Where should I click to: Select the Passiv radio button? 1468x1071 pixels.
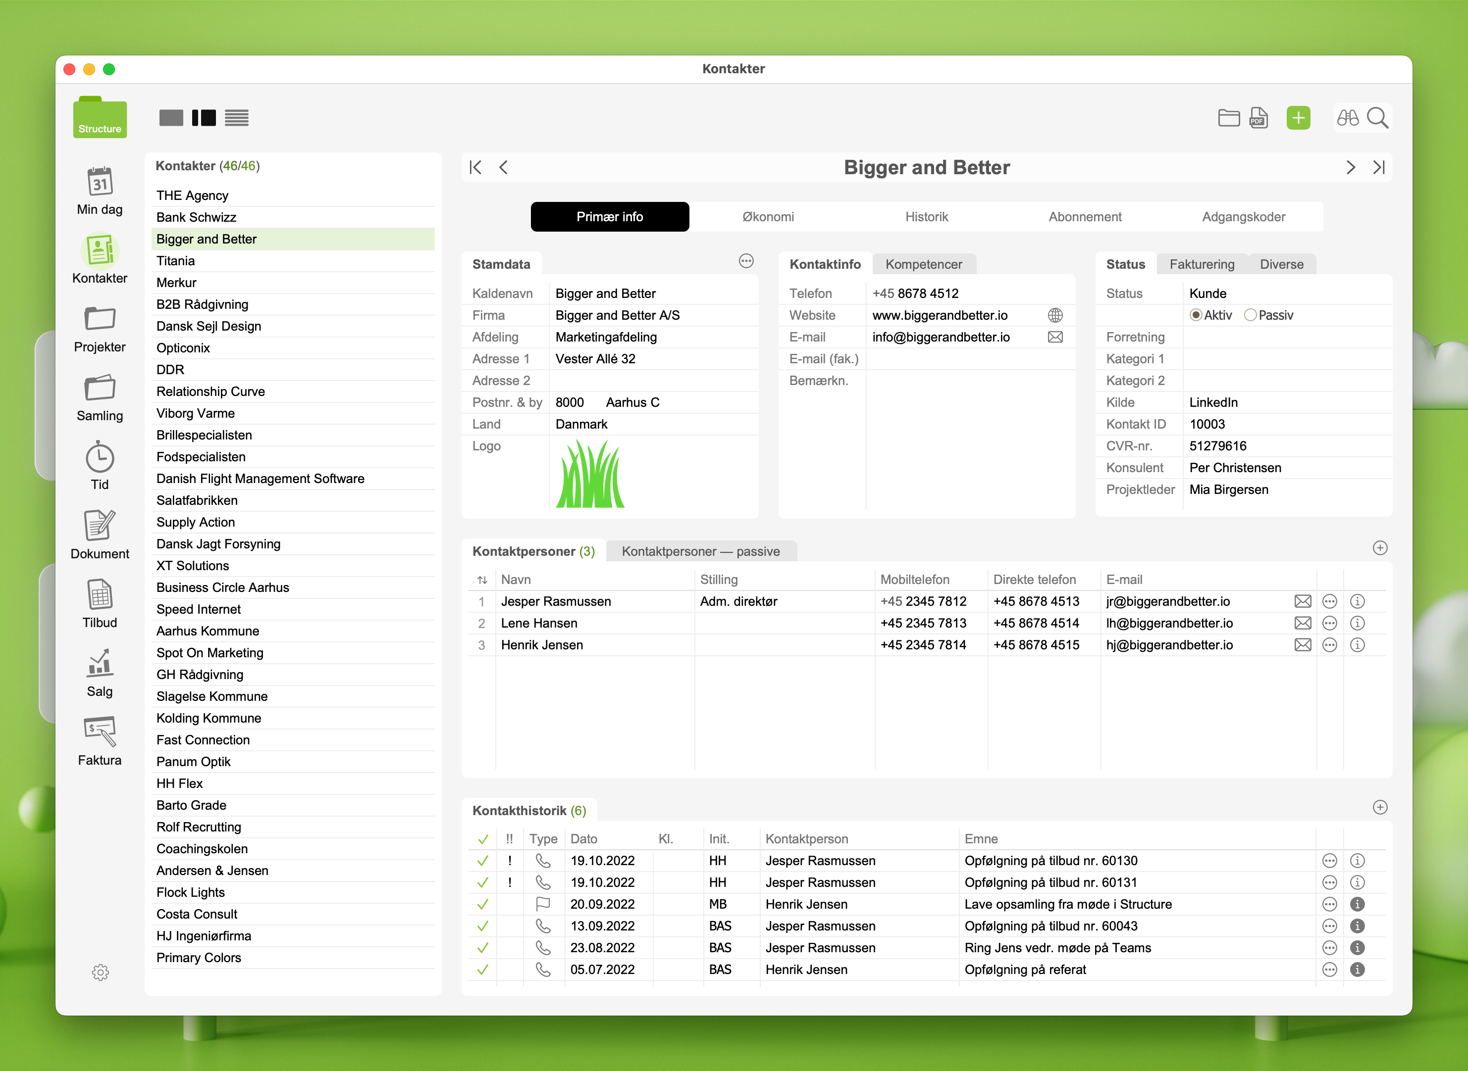(1250, 316)
